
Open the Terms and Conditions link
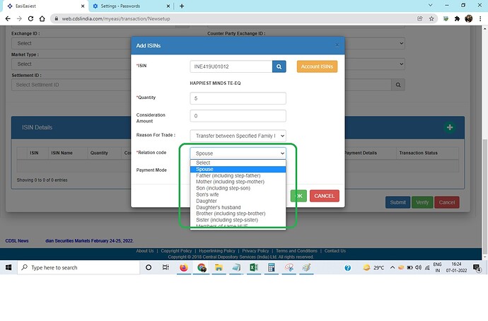(296, 251)
